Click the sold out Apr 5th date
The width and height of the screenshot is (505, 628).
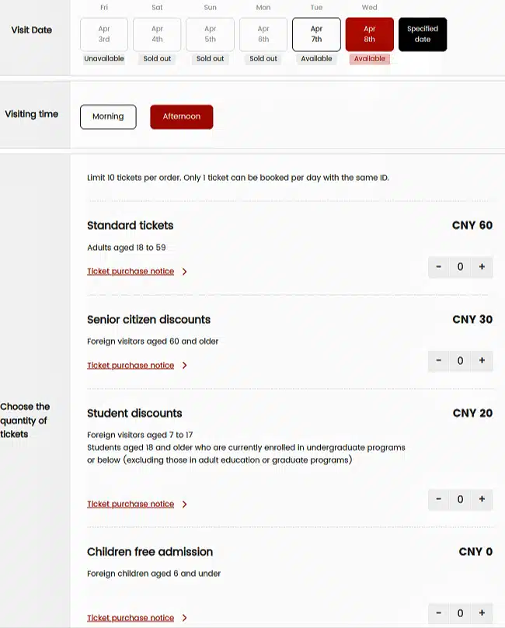click(x=210, y=34)
